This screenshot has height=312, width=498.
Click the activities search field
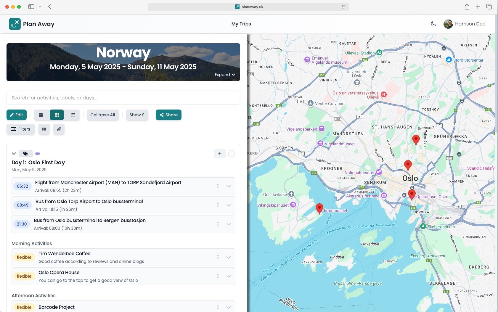[123, 98]
